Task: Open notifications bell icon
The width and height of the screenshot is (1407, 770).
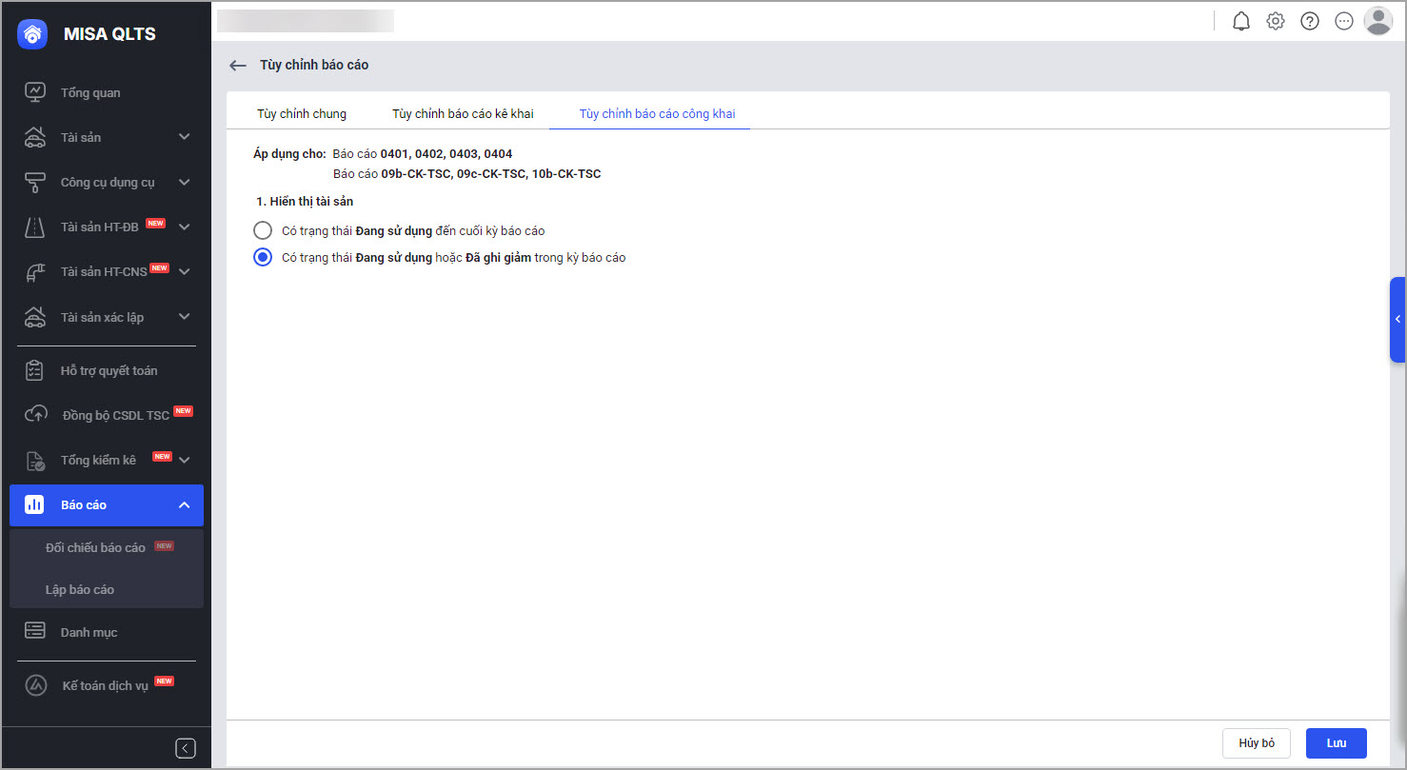Action: click(x=1241, y=21)
